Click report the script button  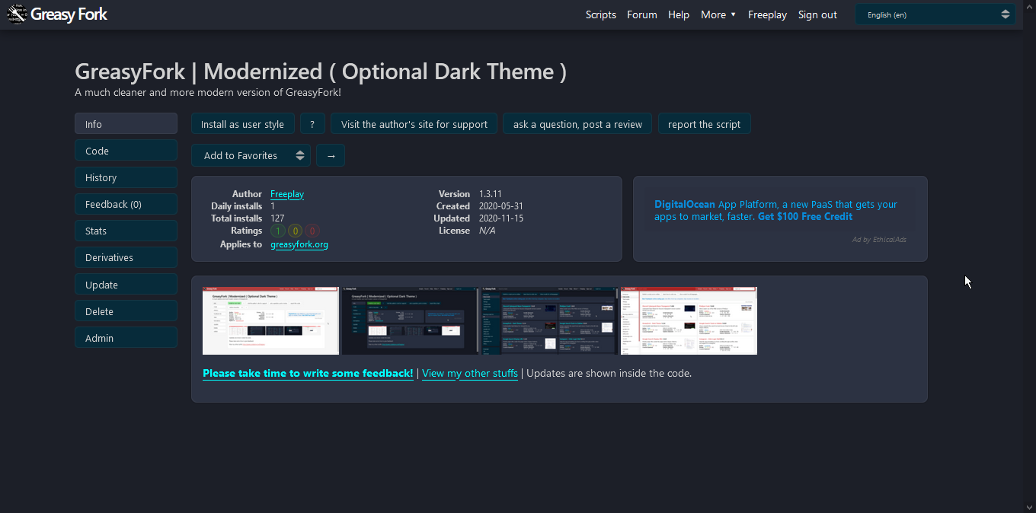705,124
